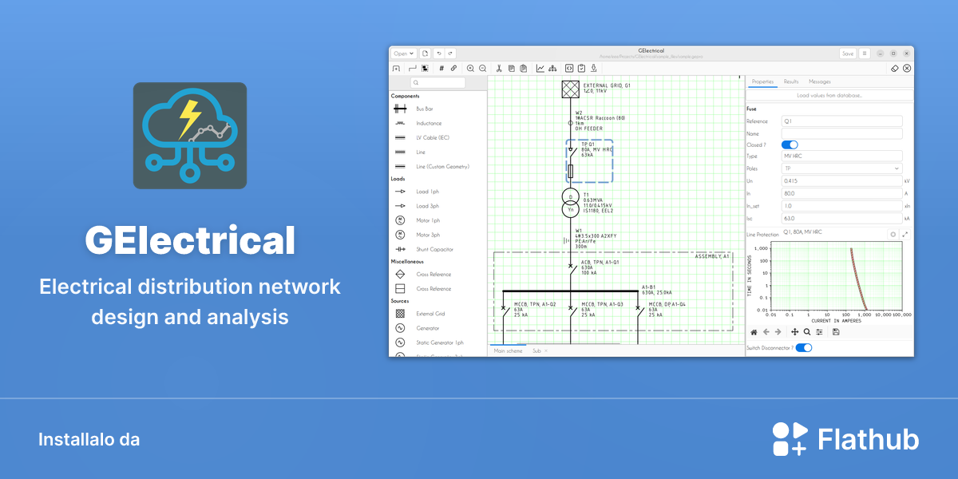
Task: Click the scissors cut icon
Action: click(x=499, y=69)
